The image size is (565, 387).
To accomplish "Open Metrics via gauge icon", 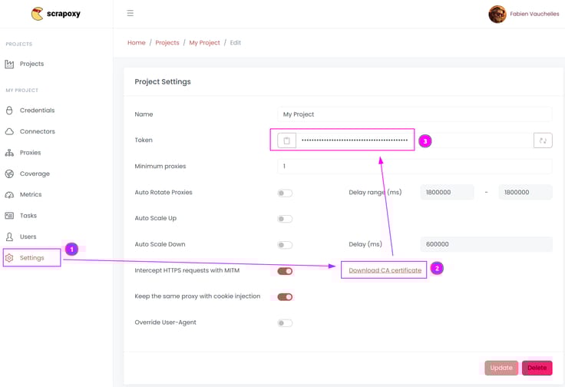I will [9, 195].
